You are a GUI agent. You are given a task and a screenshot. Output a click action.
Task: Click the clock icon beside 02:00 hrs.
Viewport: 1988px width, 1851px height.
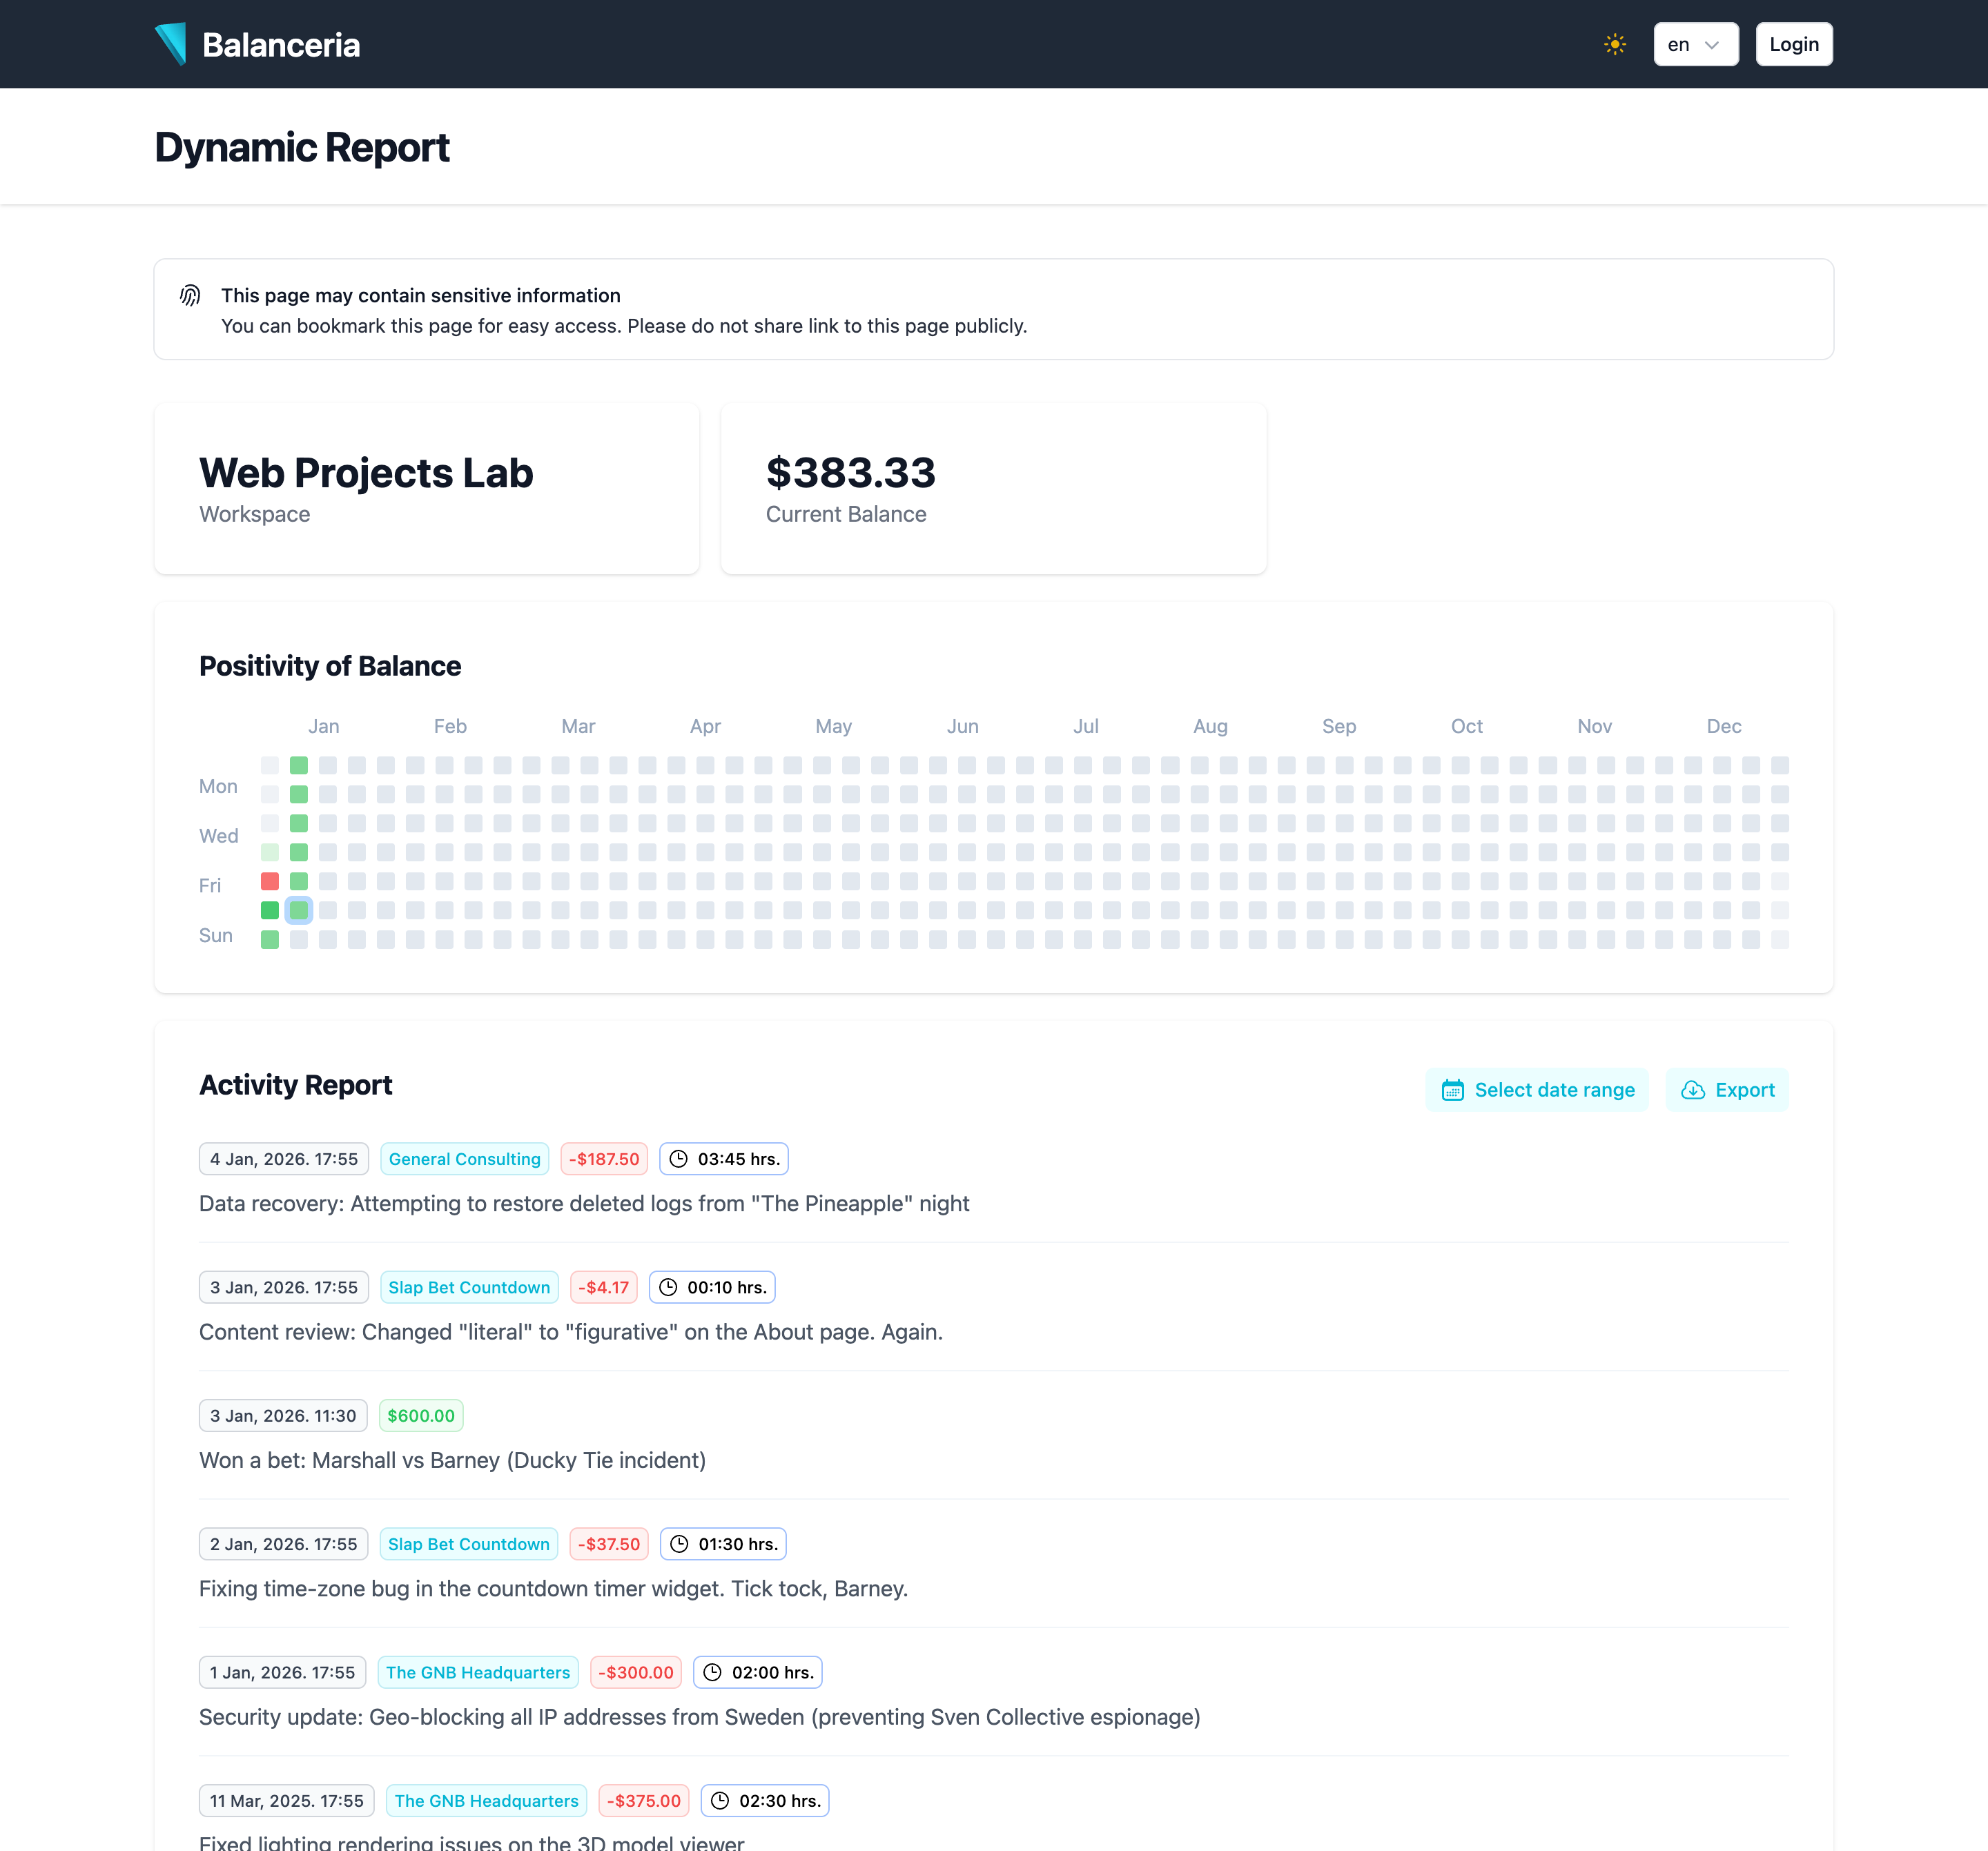712,1672
